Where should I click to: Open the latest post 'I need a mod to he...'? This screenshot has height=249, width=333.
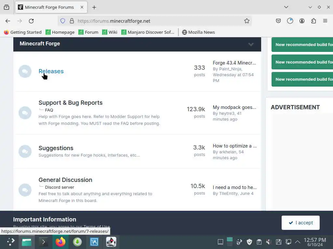[235, 187]
